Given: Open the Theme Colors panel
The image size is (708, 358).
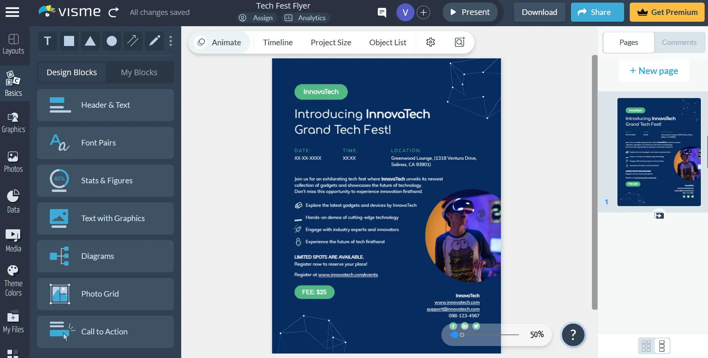Looking at the screenshot, I should tap(13, 281).
